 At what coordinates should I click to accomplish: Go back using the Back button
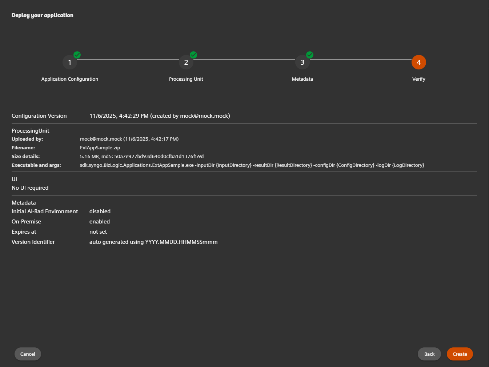(x=429, y=354)
